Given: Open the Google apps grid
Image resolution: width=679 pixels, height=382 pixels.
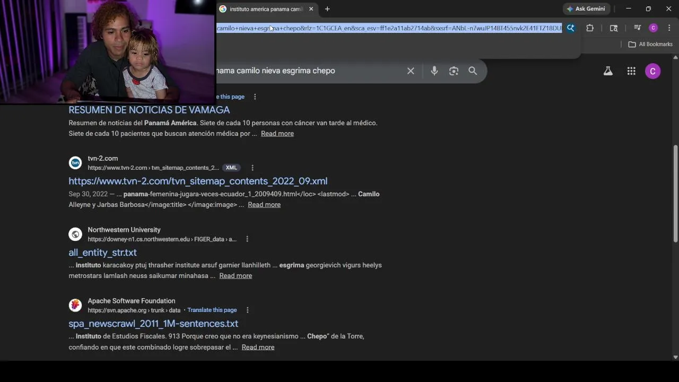Looking at the screenshot, I should pos(631,71).
